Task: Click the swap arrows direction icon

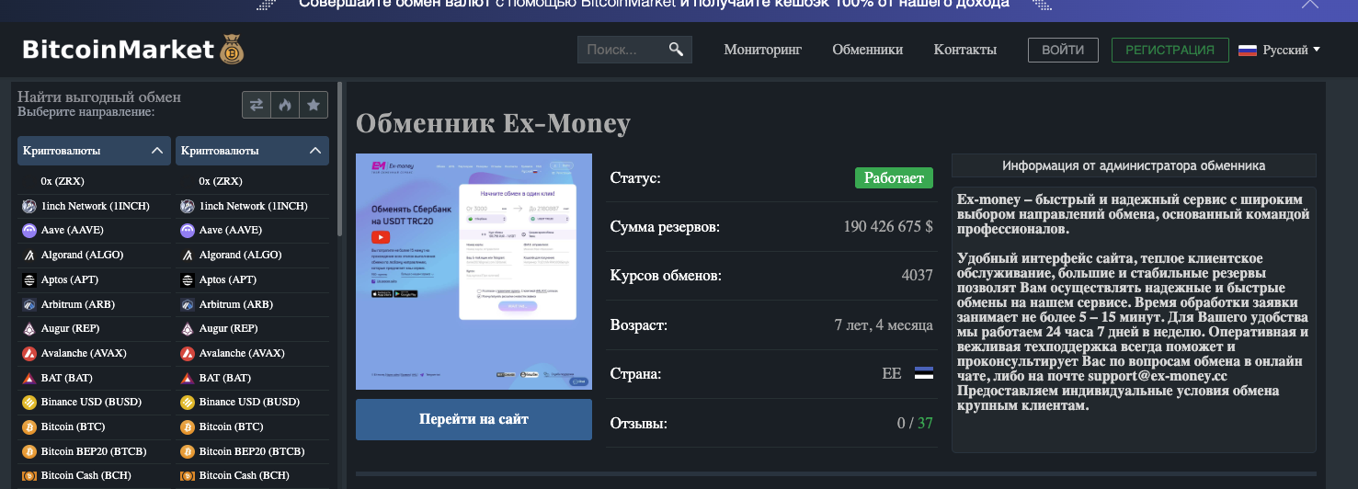Action: coord(257,105)
